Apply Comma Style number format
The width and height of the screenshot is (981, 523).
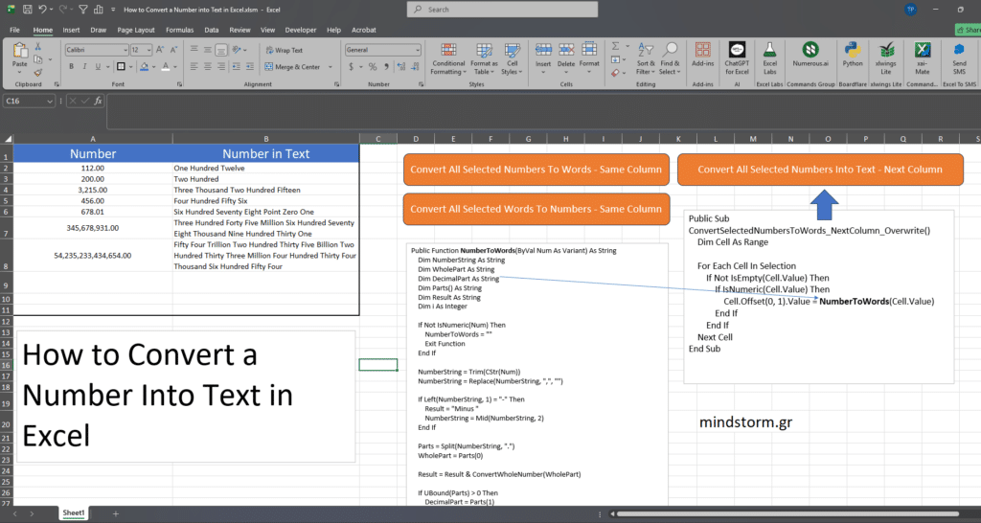[386, 66]
